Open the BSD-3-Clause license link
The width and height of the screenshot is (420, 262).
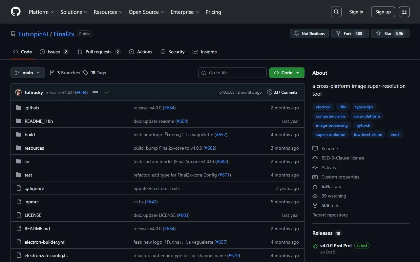[x=343, y=158]
